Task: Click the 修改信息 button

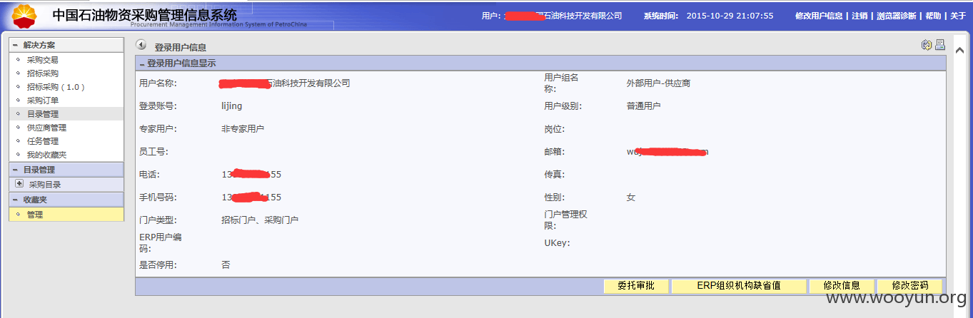Action: [x=842, y=286]
